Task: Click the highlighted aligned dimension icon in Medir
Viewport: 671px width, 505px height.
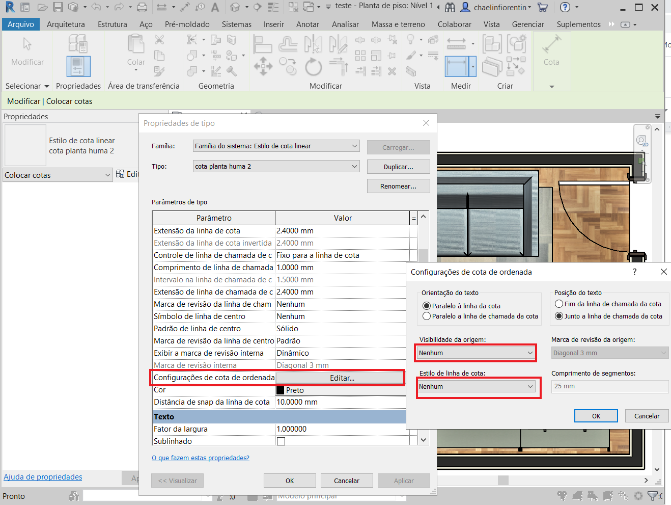Action: [x=457, y=66]
